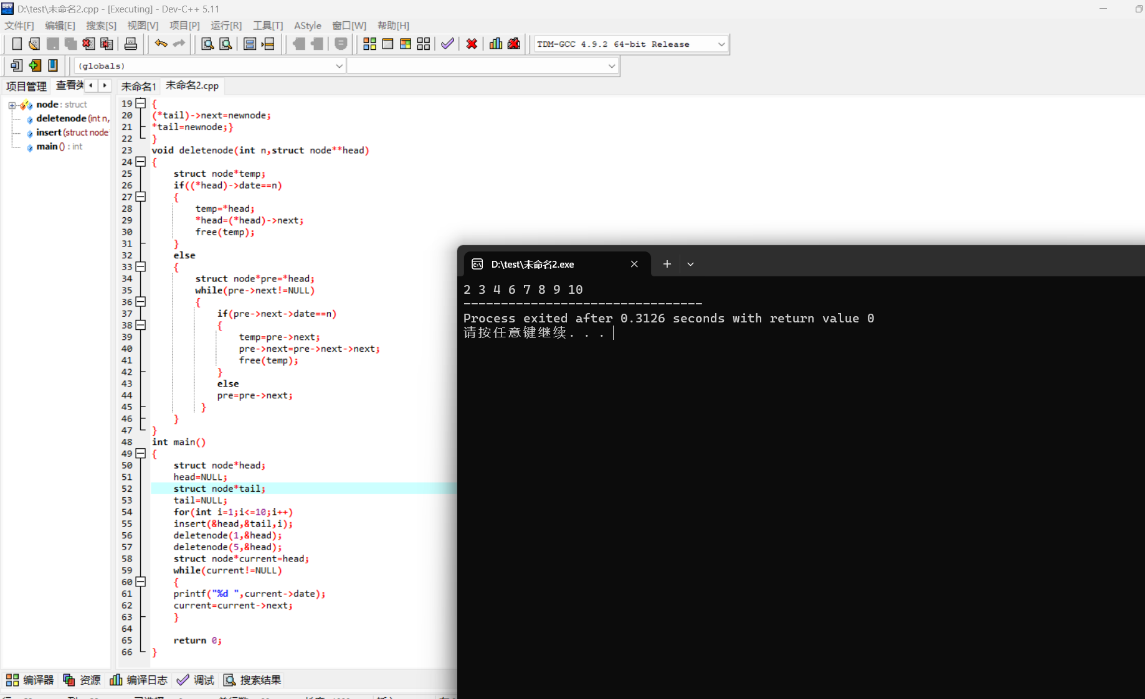Select insert function in class tree
The width and height of the screenshot is (1145, 699).
(x=68, y=133)
